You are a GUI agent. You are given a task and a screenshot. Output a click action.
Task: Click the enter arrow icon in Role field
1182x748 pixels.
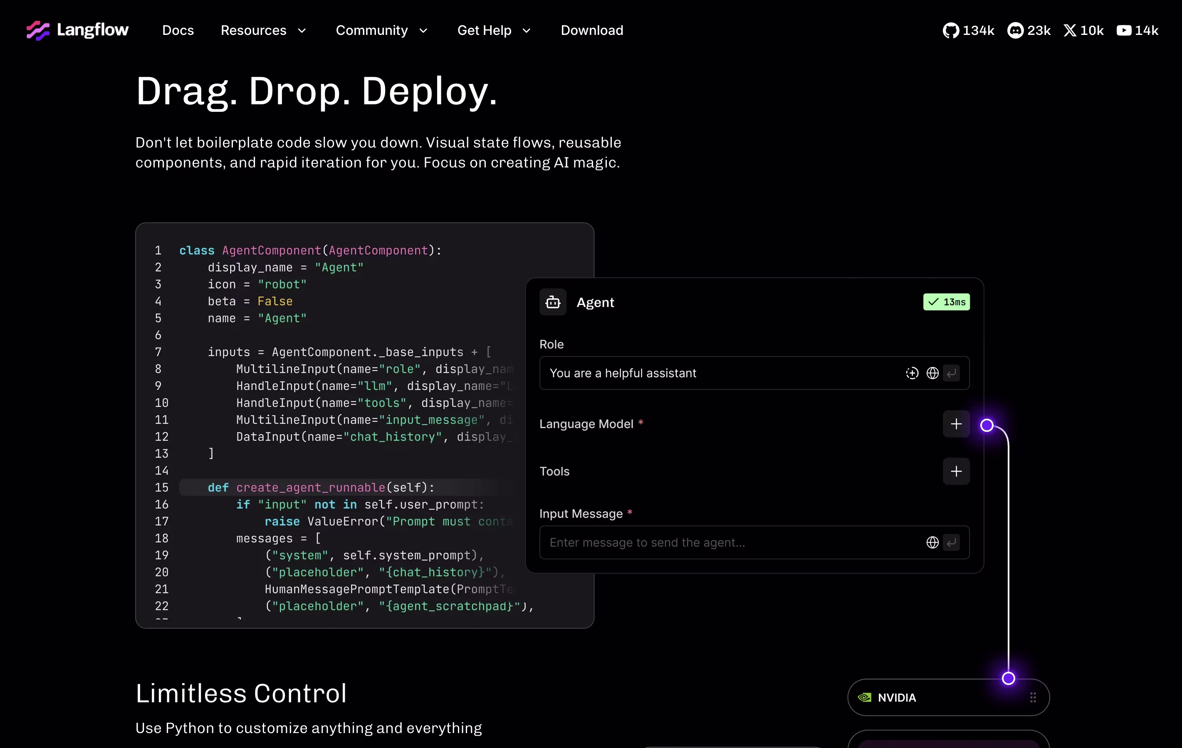(x=951, y=373)
